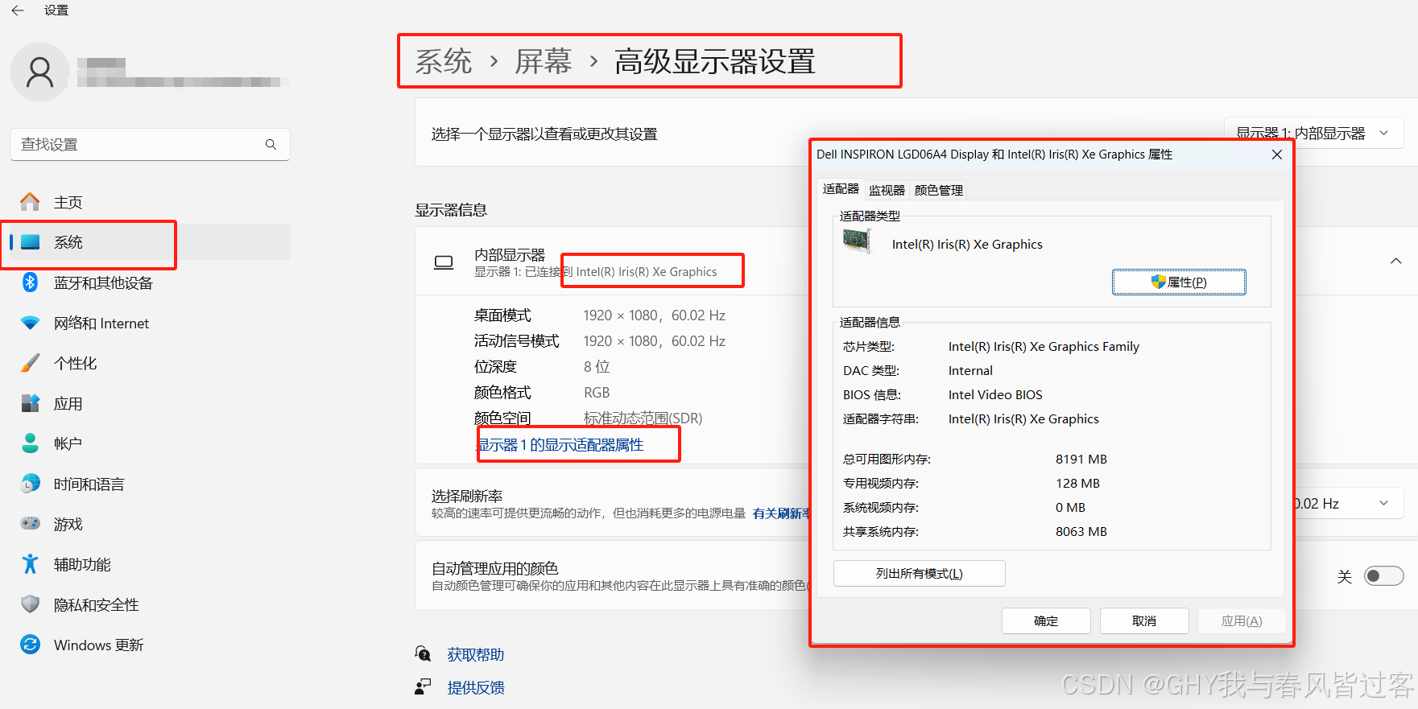Open 显示器 1 的显示适配器属性 link
The height and width of the screenshot is (709, 1418).
click(560, 444)
